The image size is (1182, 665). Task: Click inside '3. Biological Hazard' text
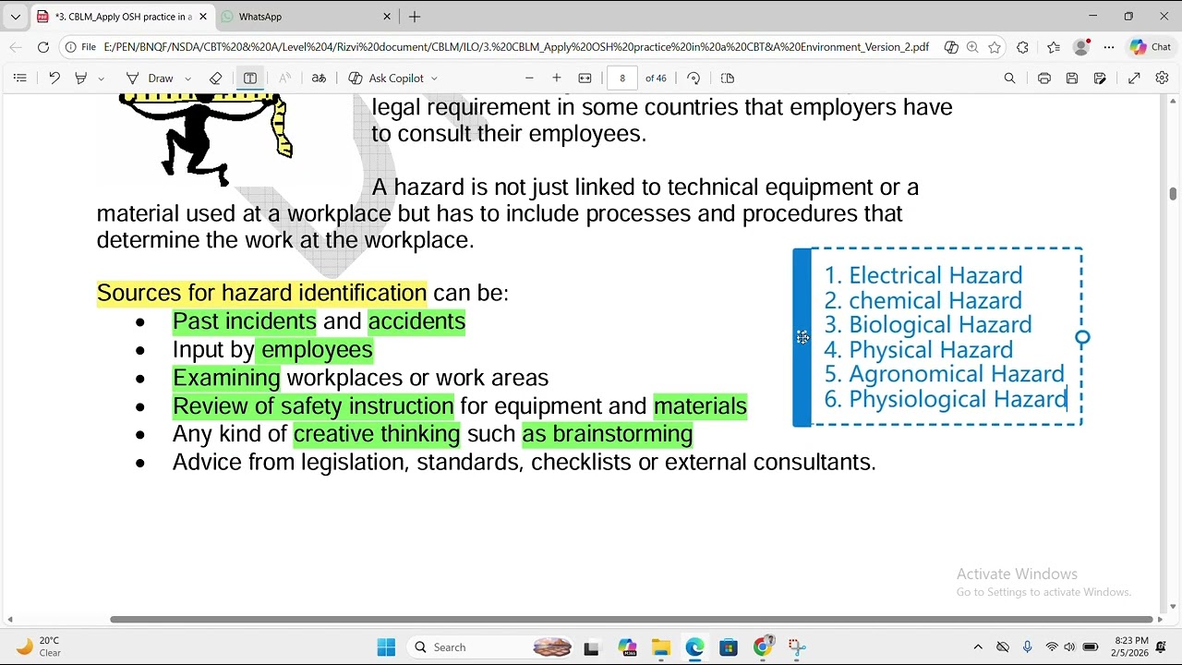pyautogui.click(x=928, y=325)
